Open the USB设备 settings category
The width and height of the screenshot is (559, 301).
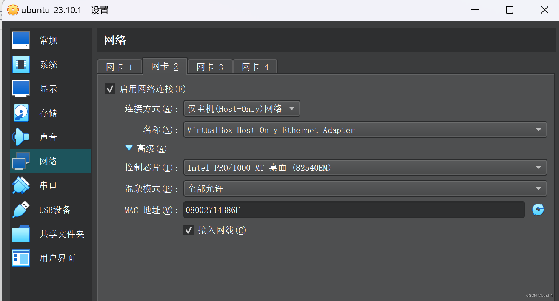[x=51, y=210]
